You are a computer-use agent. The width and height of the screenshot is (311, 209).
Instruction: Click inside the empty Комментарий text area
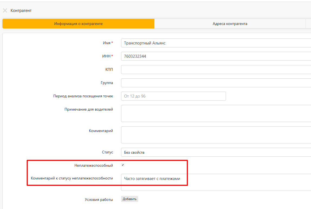215,134
